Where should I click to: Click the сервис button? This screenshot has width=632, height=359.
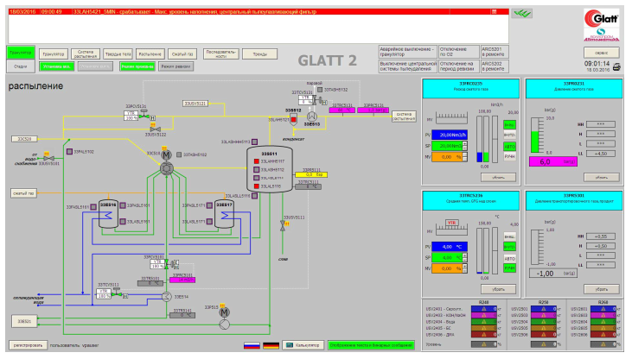click(x=602, y=53)
